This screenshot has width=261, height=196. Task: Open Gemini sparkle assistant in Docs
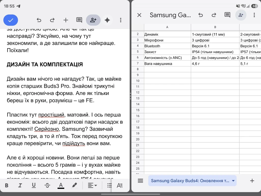click(107, 20)
